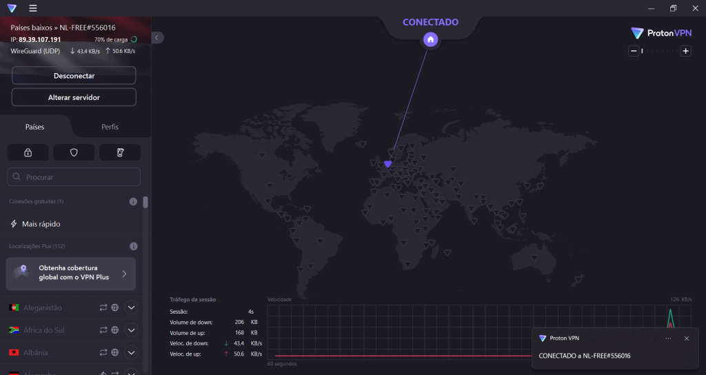Click the P2P arrows icon for Albânia
The width and height of the screenshot is (706, 375).
click(x=103, y=352)
